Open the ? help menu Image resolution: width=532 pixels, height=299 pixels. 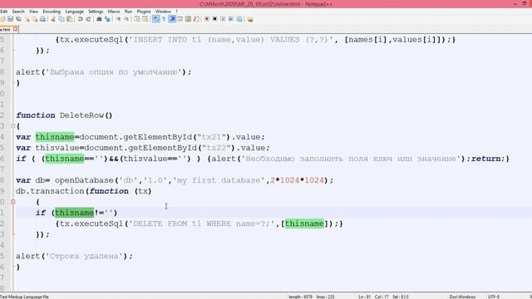[177, 12]
